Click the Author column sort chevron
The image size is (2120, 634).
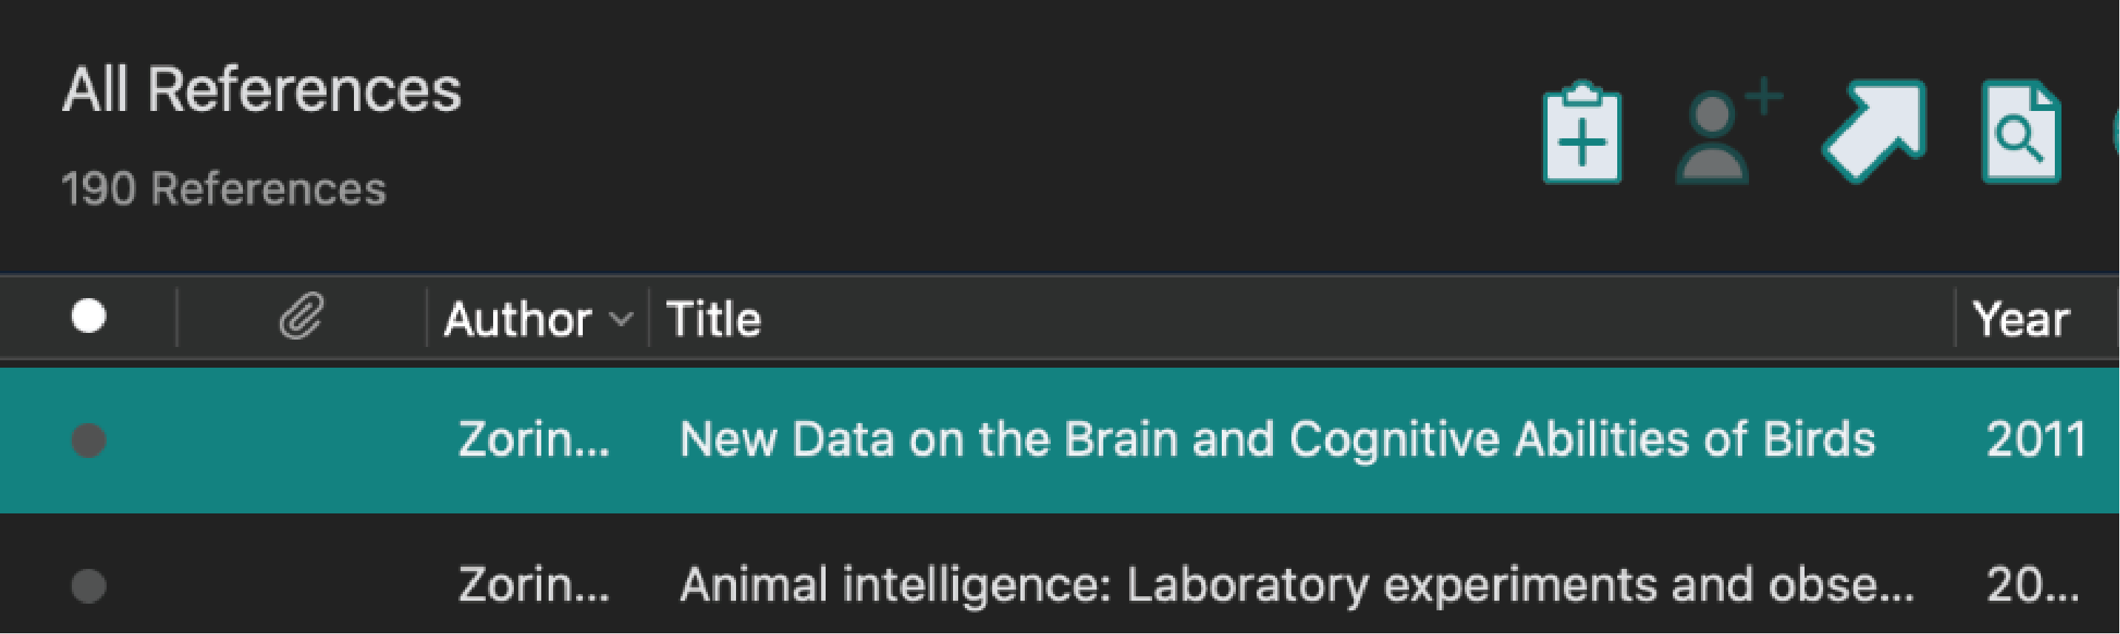coord(622,318)
